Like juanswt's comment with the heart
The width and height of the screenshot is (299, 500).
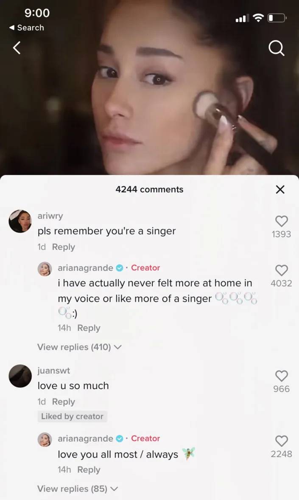point(282,376)
